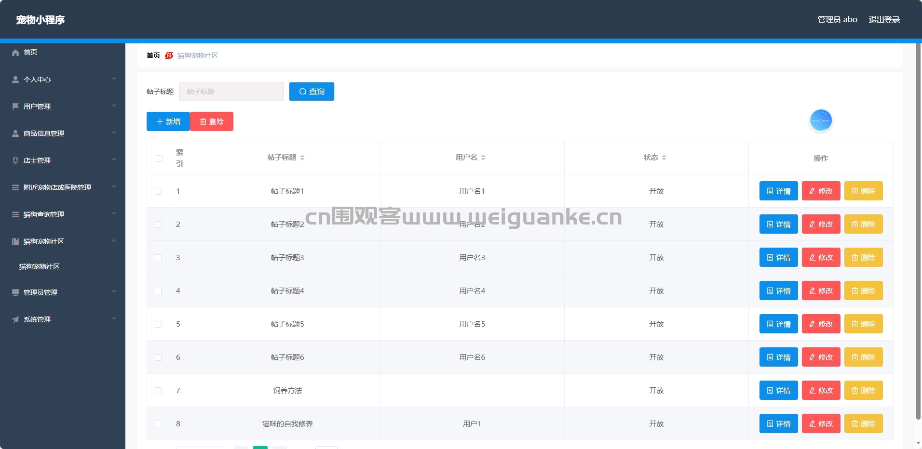The height and width of the screenshot is (449, 922).
Task: Toggle the select-all header checkbox
Action: 159,158
